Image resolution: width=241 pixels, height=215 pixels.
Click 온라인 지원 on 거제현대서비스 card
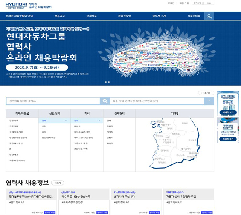[x=207, y=212]
